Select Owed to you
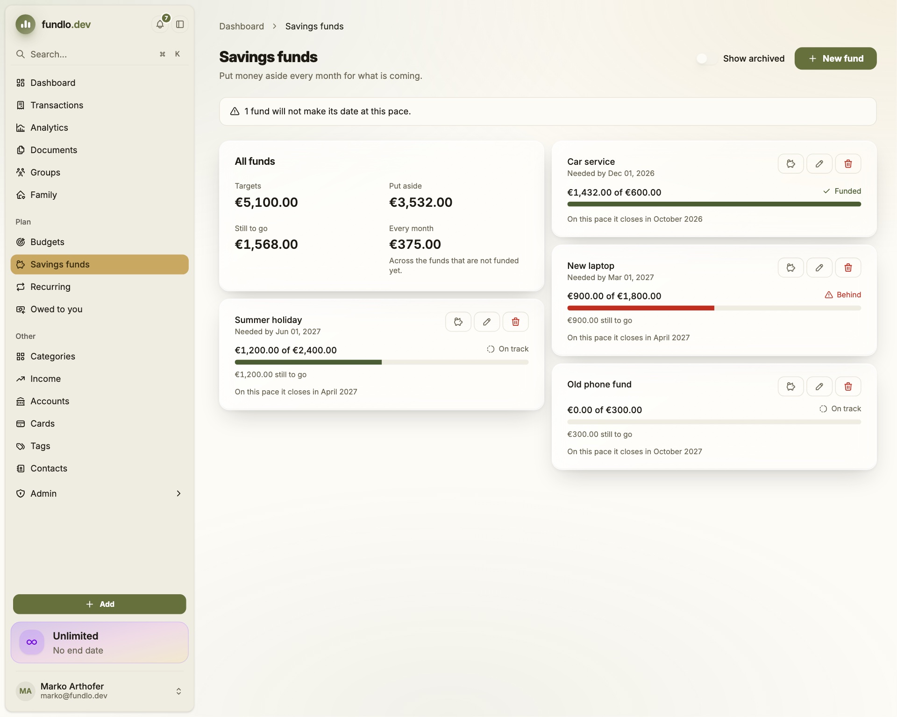The image size is (897, 717). point(100,309)
